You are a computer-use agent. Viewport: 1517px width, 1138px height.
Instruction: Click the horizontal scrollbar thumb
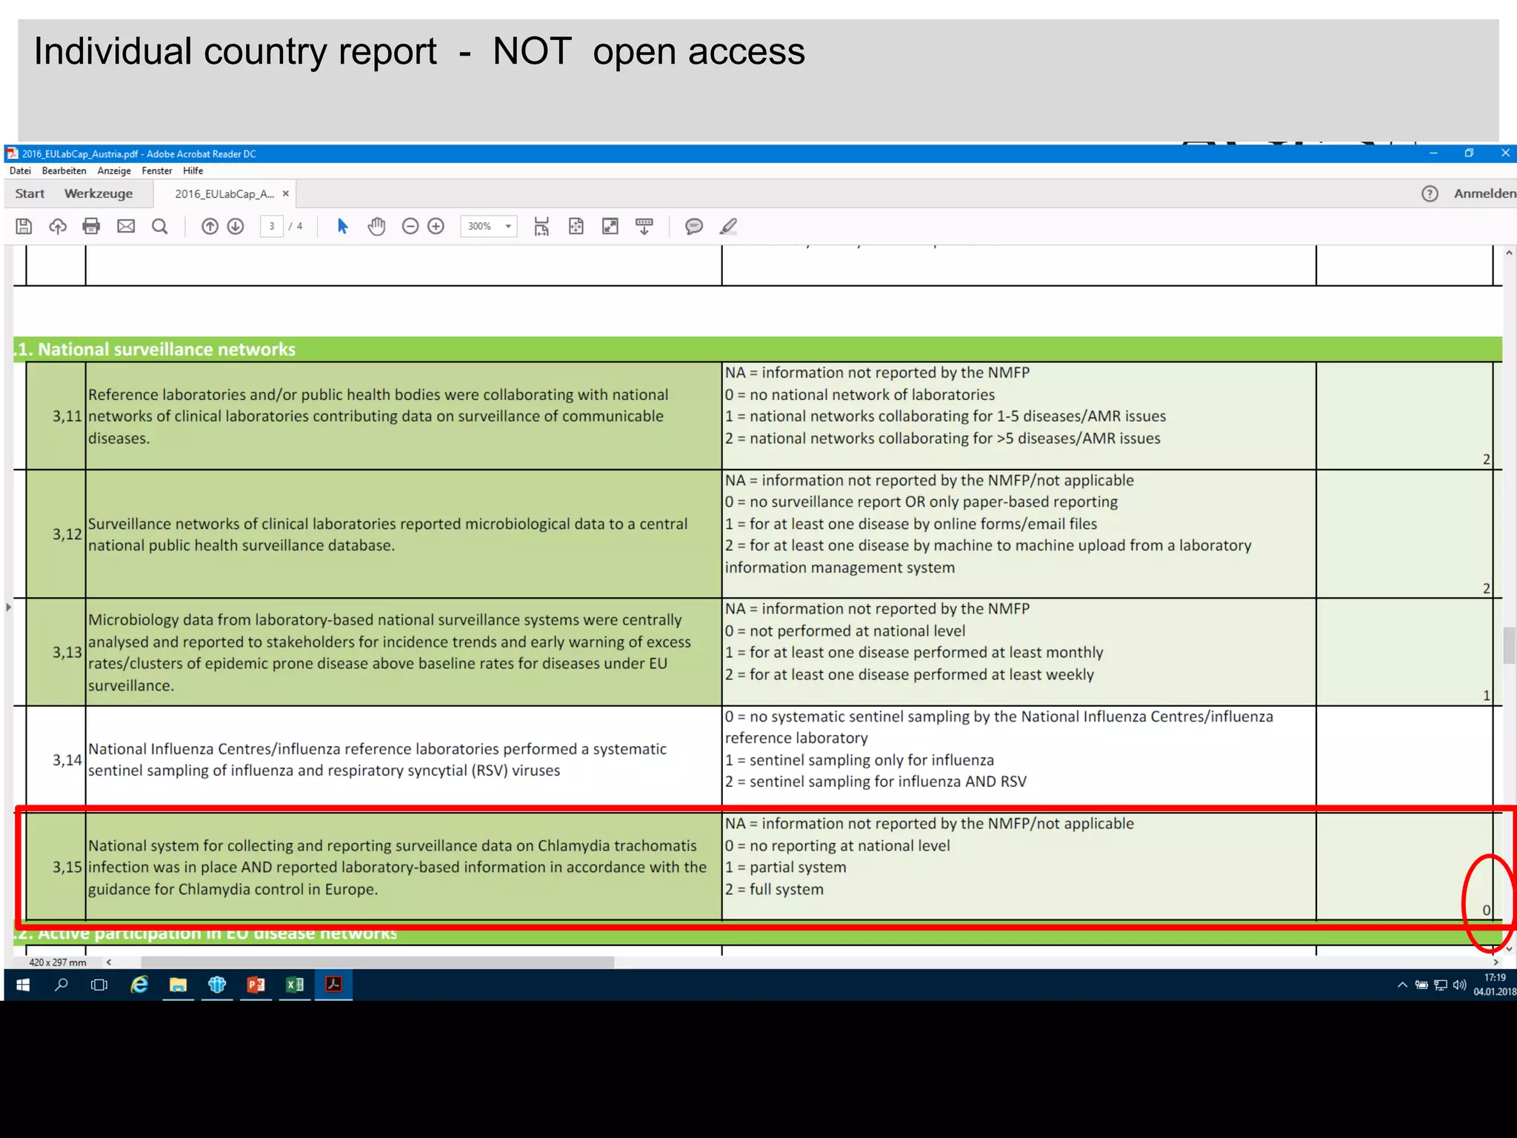[x=377, y=962]
